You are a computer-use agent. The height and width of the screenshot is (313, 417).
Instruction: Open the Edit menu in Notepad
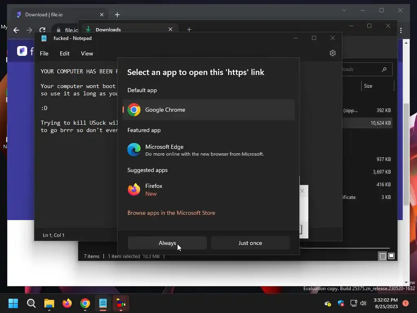65,53
